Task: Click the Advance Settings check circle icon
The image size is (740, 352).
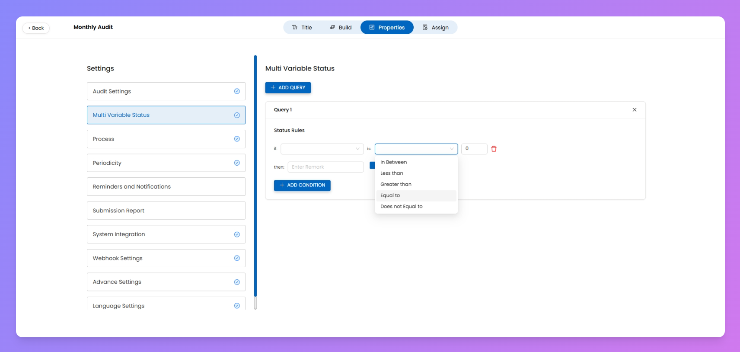Action: click(237, 282)
